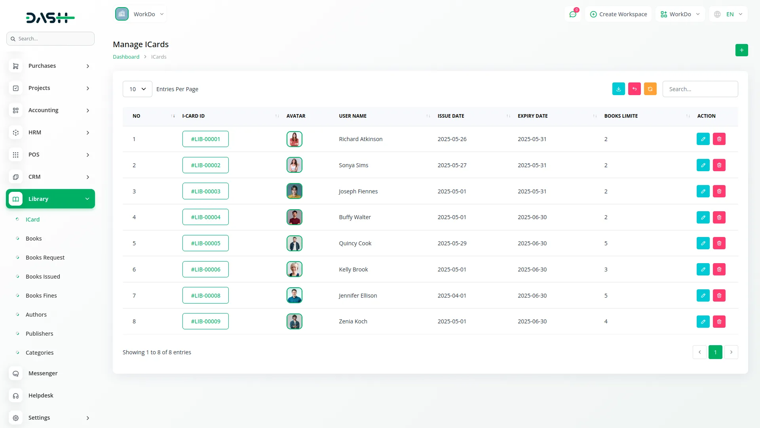760x428 pixels.
Task: Click the pink reset filter icon
Action: tap(635, 89)
